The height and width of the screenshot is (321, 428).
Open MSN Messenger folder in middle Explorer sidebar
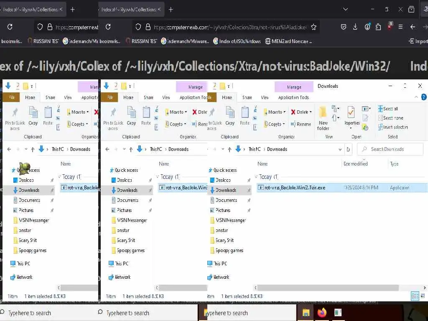[x=130, y=220]
